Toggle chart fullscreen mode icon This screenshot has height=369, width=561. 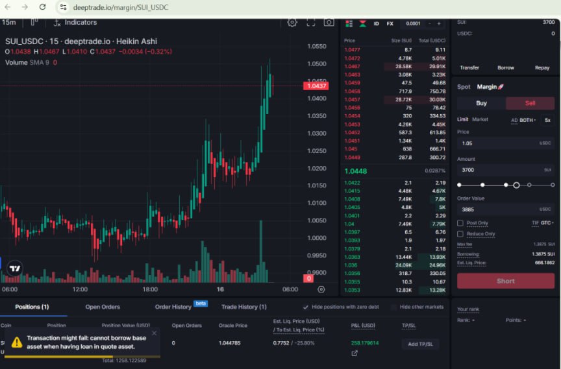311,23
